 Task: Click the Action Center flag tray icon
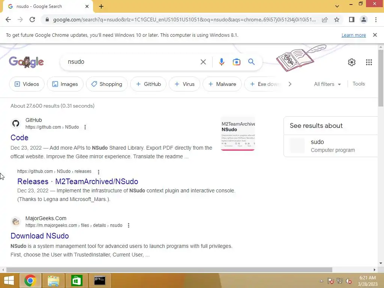(330, 281)
